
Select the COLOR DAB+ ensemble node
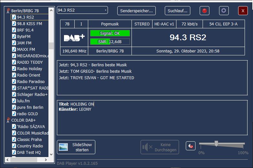tap(23, 120)
